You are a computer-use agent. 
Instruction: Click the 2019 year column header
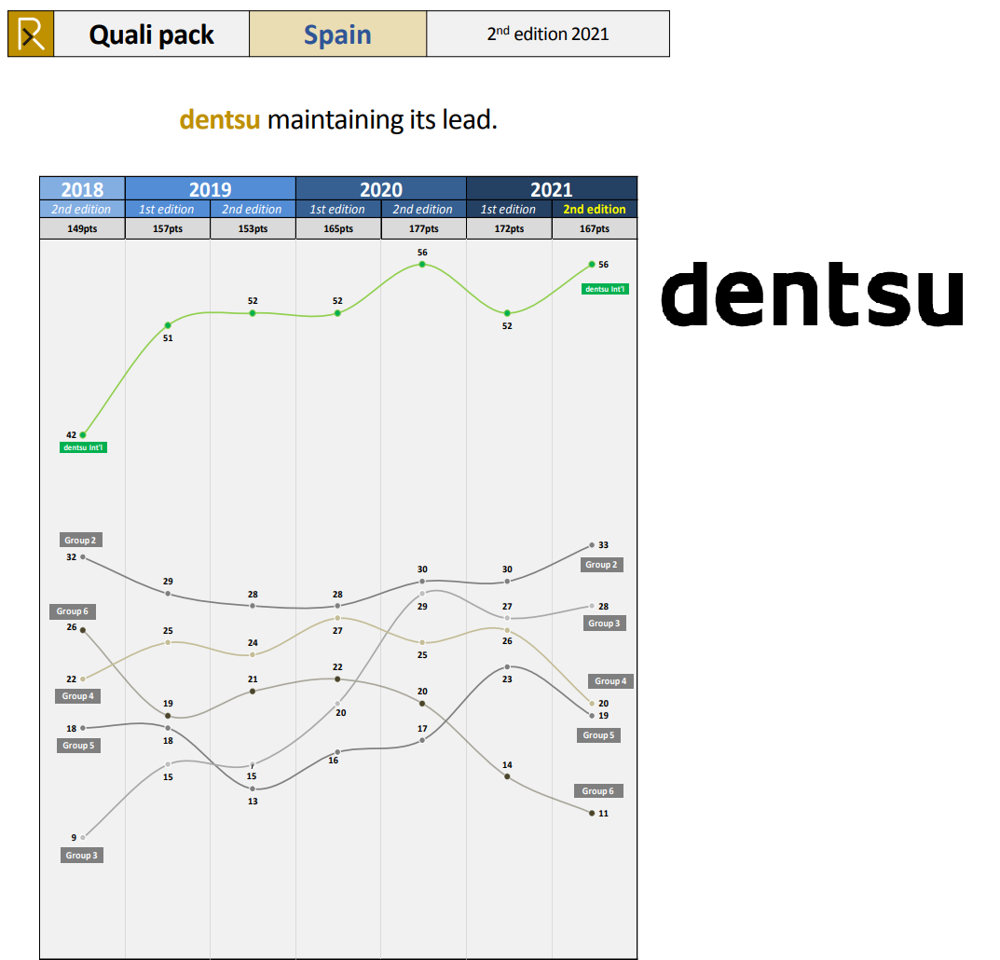[211, 189]
